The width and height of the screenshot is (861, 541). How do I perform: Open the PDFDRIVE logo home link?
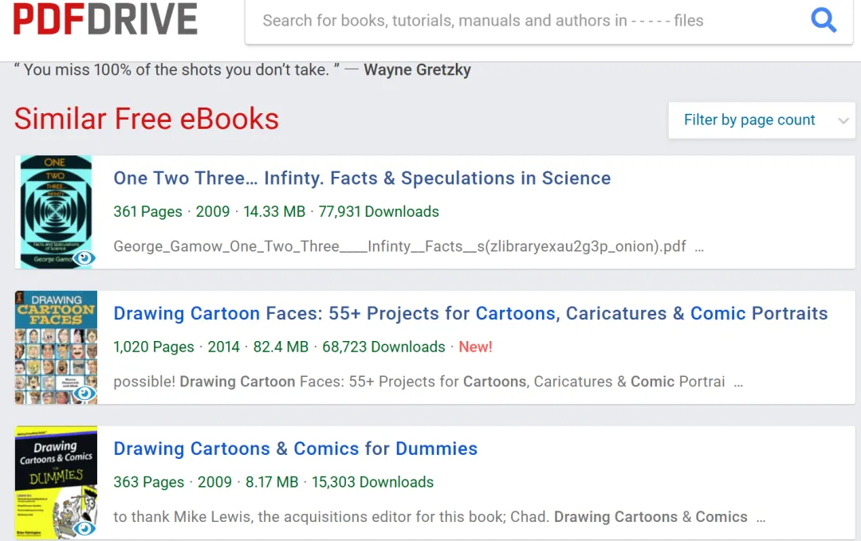(105, 19)
